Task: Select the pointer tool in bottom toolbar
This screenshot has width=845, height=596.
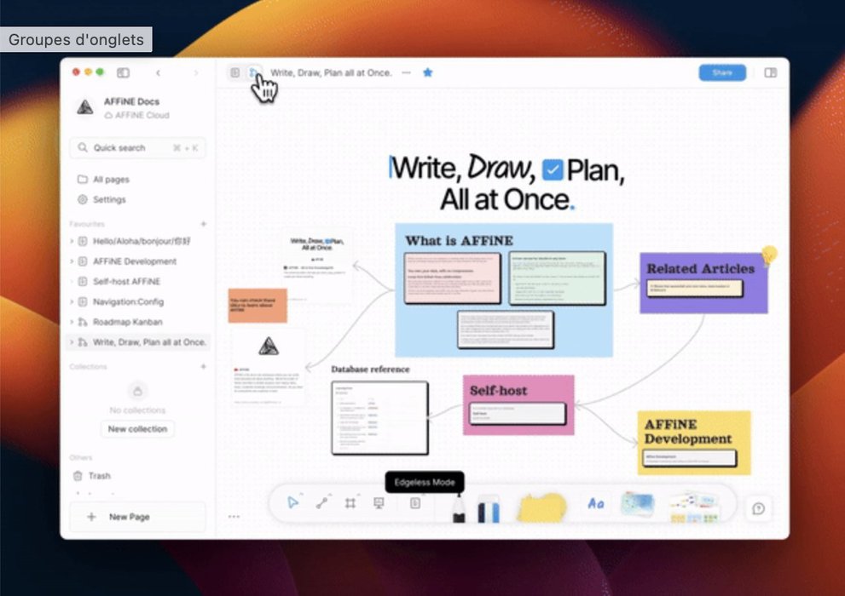Action: [x=293, y=503]
